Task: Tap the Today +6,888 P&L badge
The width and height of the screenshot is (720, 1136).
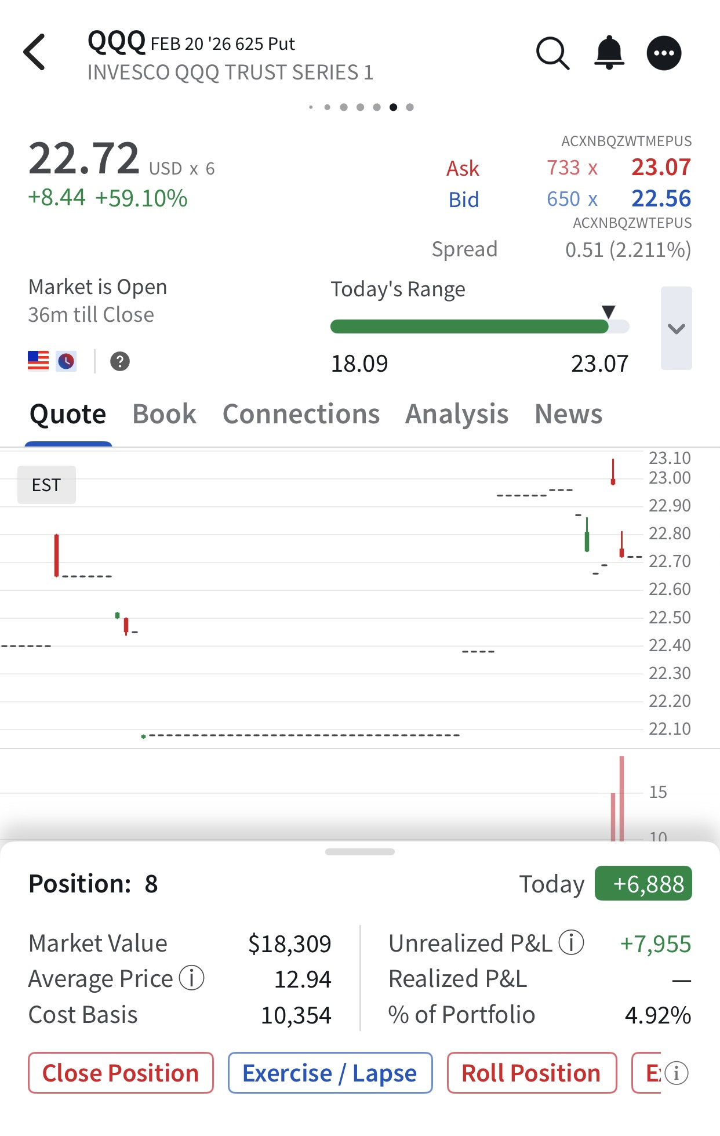Action: tap(643, 884)
